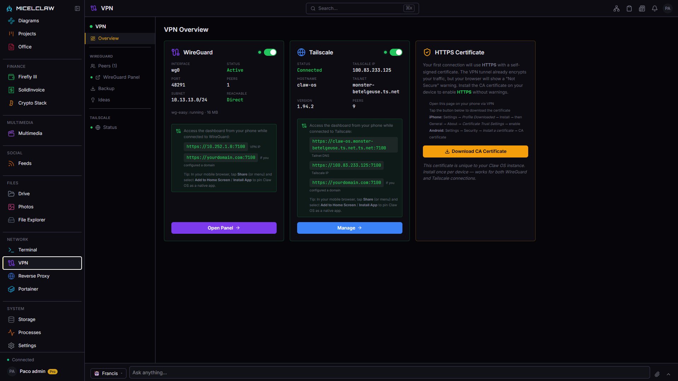The image size is (678, 381).
Task: Open Tailscale Status menu item
Action: point(110,127)
